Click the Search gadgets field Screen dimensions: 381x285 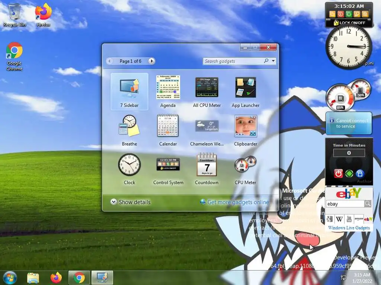233,61
